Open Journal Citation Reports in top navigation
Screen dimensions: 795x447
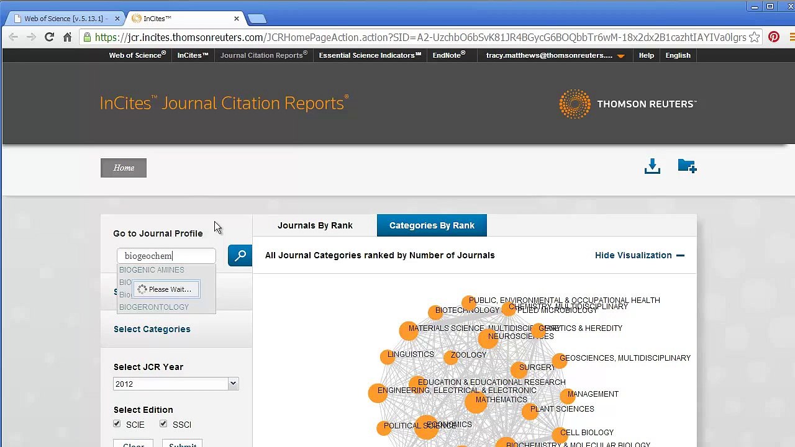(x=264, y=55)
